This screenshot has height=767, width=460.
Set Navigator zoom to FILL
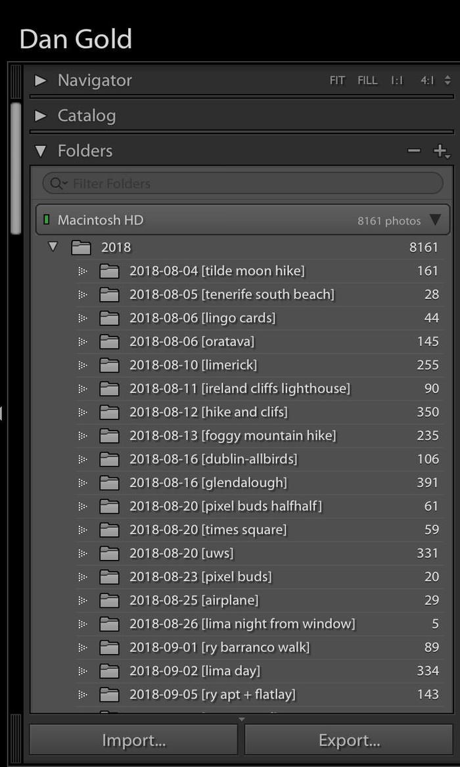coord(367,81)
